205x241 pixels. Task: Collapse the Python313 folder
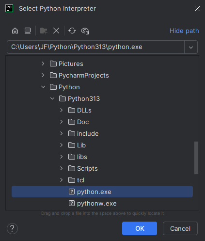pos(52,98)
